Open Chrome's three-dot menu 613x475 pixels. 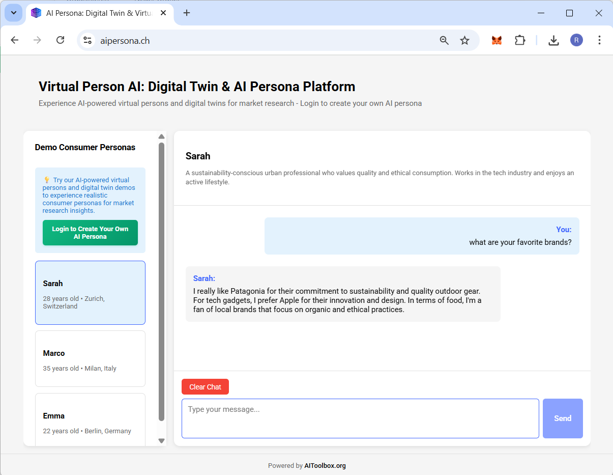click(599, 40)
